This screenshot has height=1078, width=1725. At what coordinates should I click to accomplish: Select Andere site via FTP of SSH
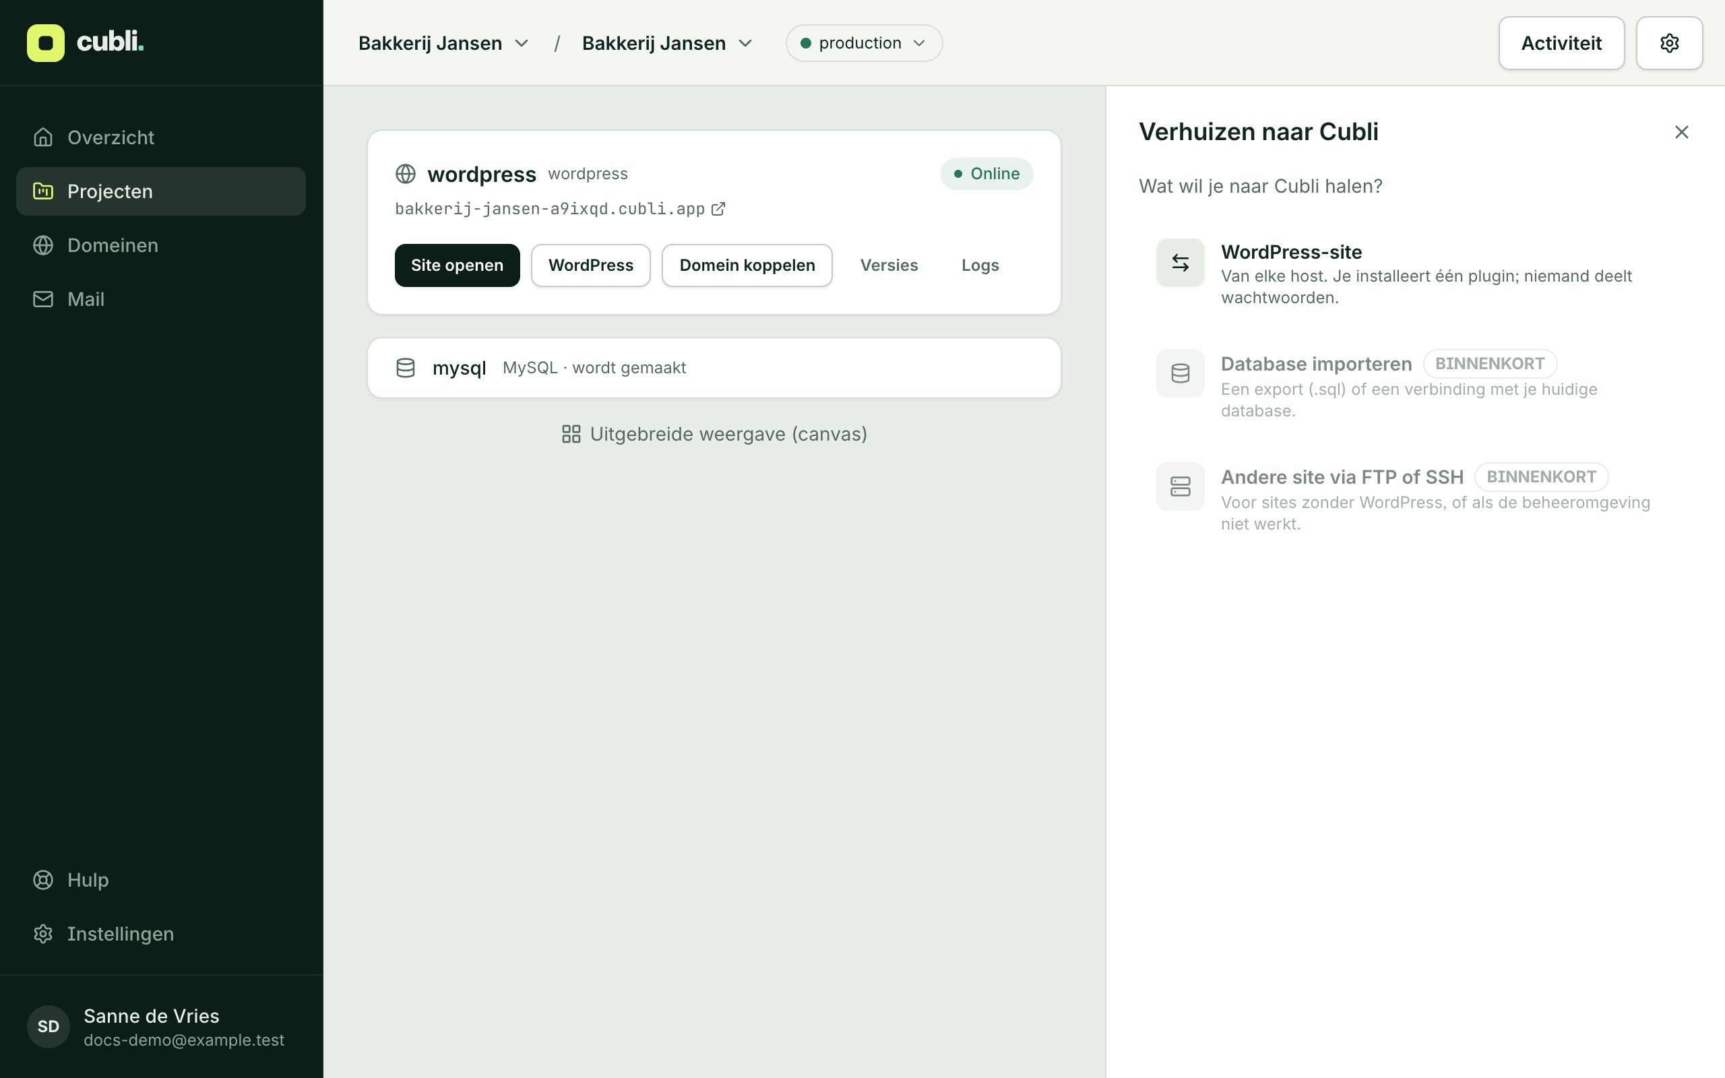tap(1416, 499)
